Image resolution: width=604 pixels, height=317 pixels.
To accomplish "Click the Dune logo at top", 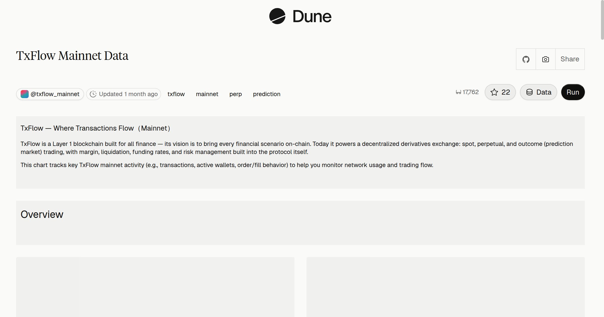I will click(x=300, y=16).
